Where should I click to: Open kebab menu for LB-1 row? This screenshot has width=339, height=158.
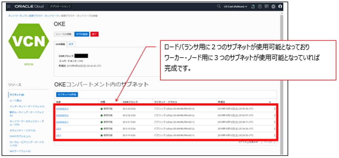[x=275, y=136]
